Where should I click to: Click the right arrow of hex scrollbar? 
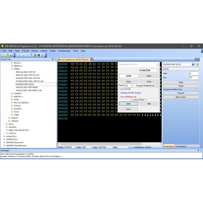point(160,144)
